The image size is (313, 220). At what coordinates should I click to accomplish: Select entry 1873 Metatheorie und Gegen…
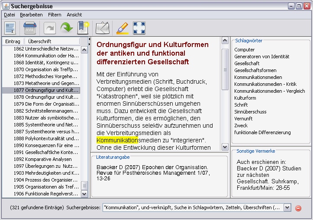(41, 83)
